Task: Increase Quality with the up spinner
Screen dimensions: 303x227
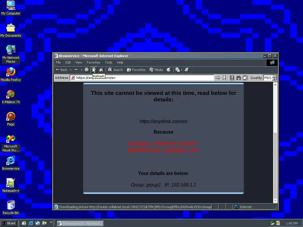Action: point(274,77)
